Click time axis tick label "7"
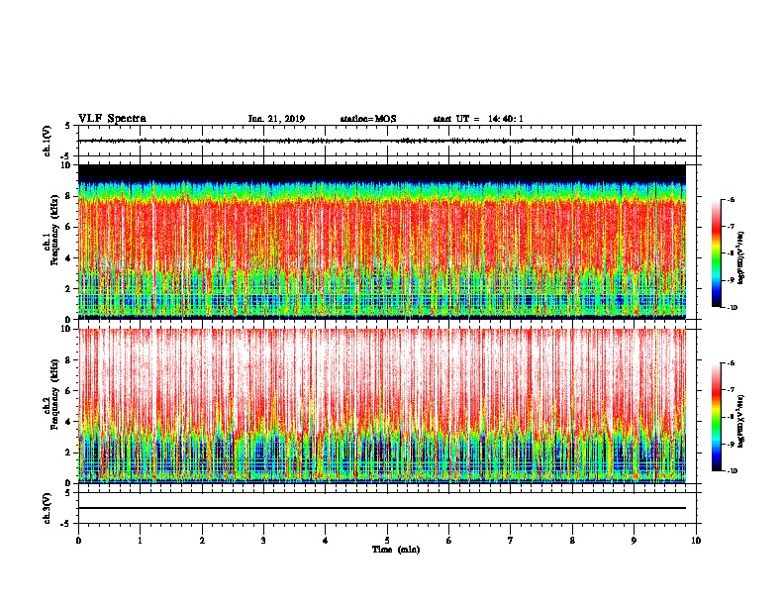 click(511, 541)
